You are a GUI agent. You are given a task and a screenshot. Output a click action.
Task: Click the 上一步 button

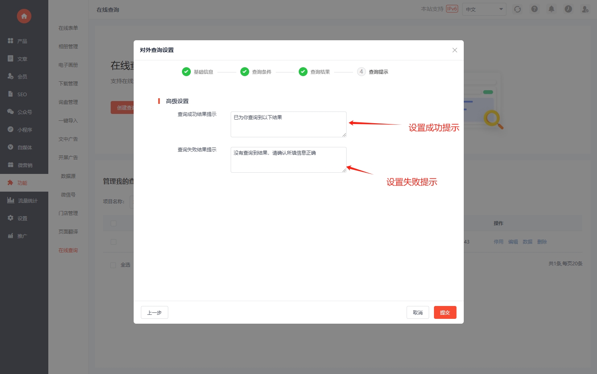pos(154,312)
